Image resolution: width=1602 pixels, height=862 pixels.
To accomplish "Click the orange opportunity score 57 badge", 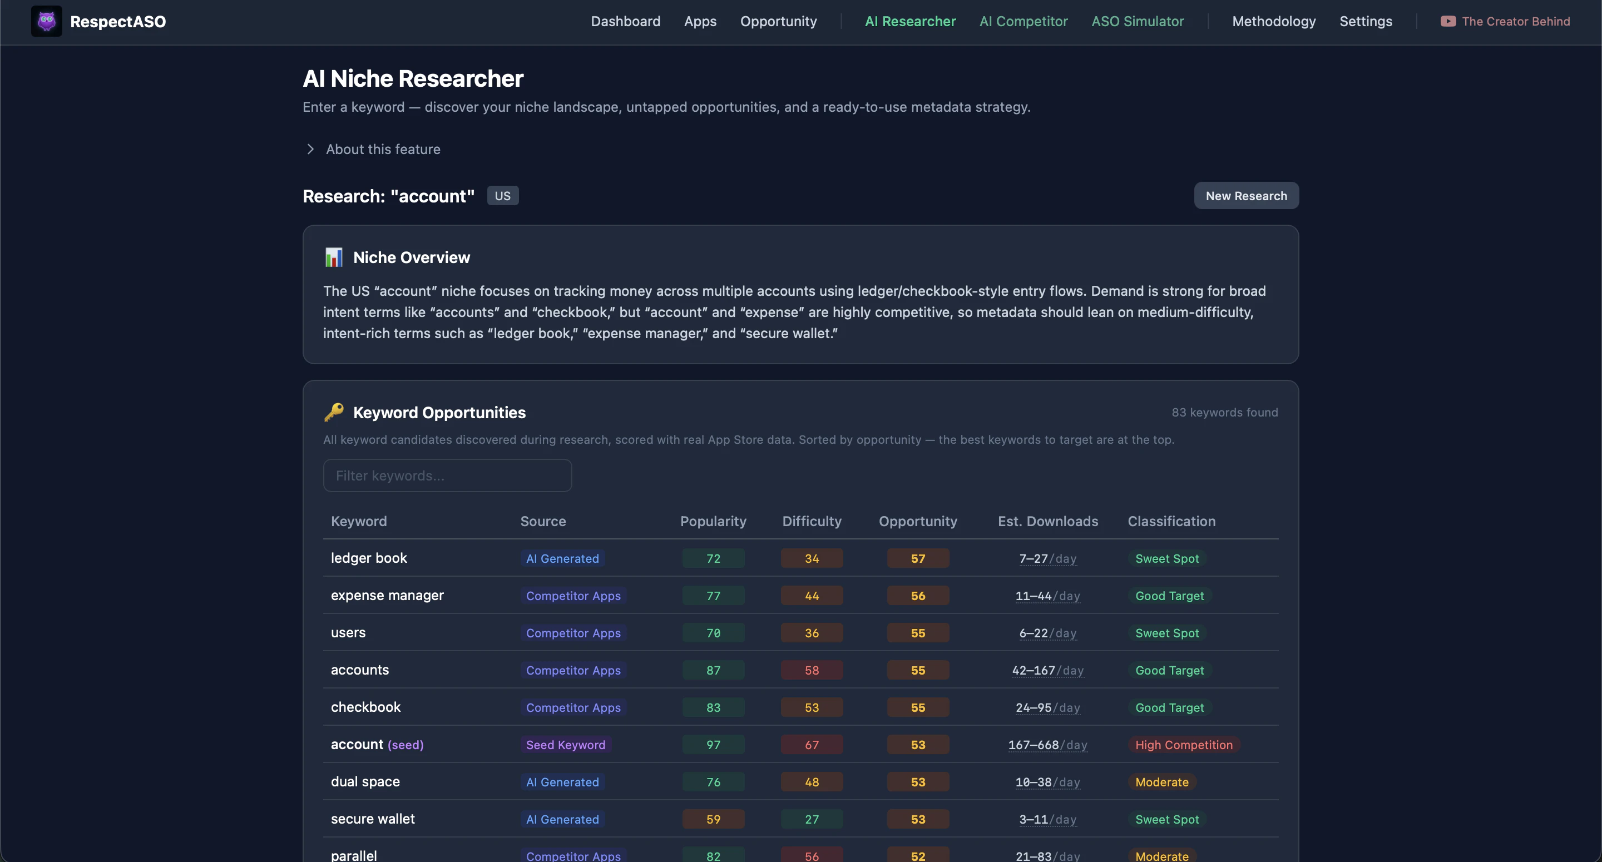I will [x=917, y=558].
